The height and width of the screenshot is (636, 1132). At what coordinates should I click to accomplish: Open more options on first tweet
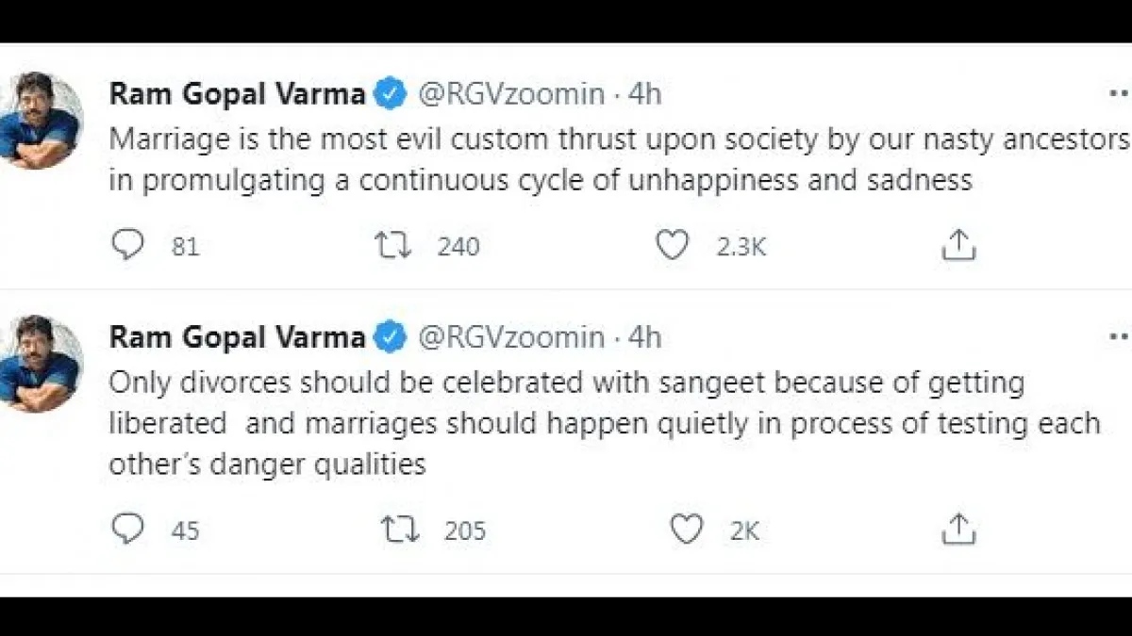pos(1119,93)
